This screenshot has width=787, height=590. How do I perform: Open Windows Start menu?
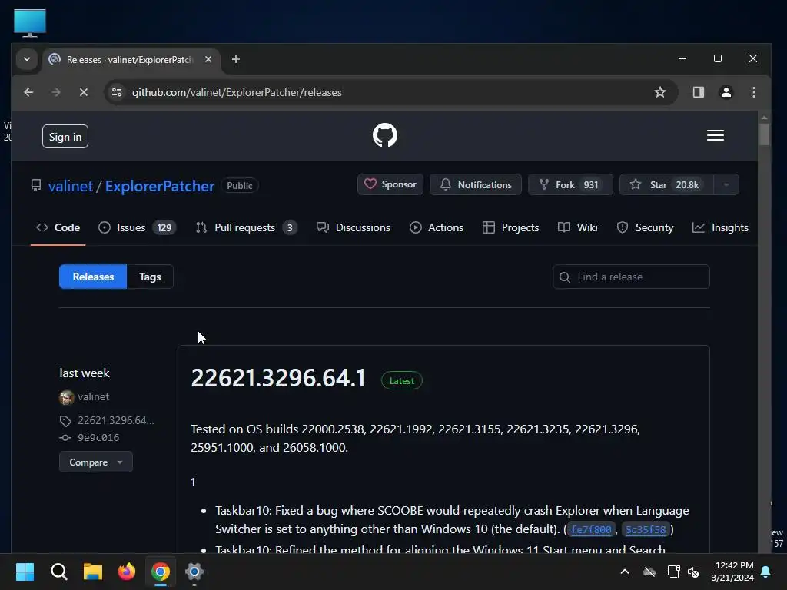point(25,572)
